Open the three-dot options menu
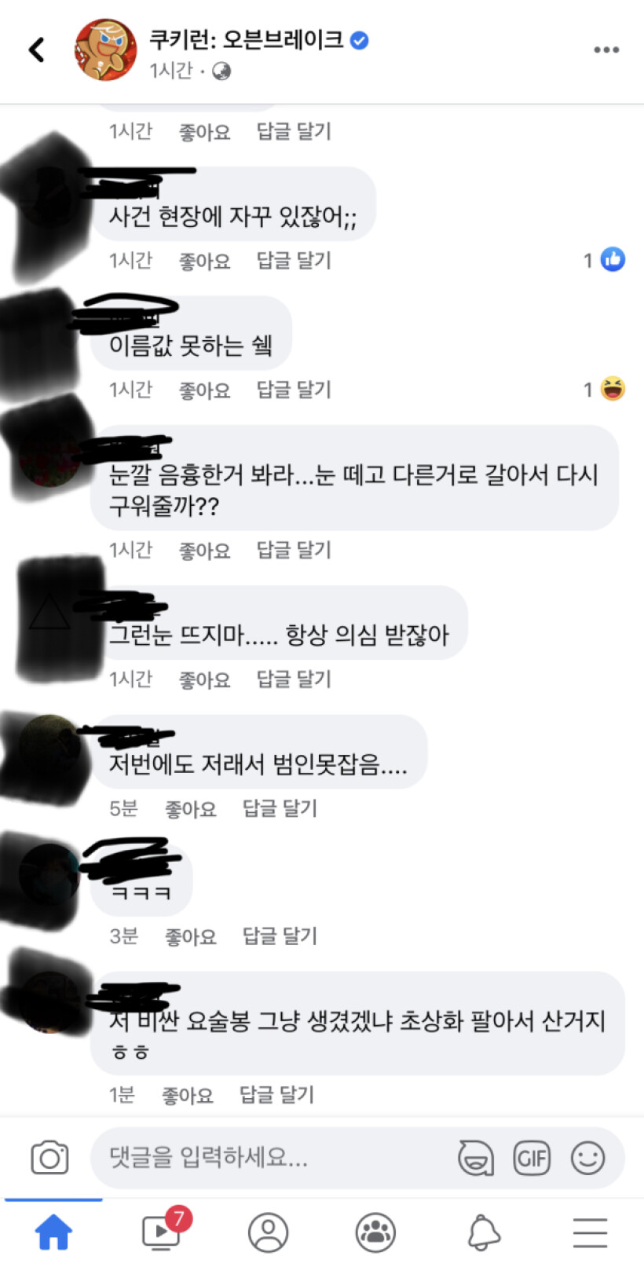The width and height of the screenshot is (644, 1267). 606,50
